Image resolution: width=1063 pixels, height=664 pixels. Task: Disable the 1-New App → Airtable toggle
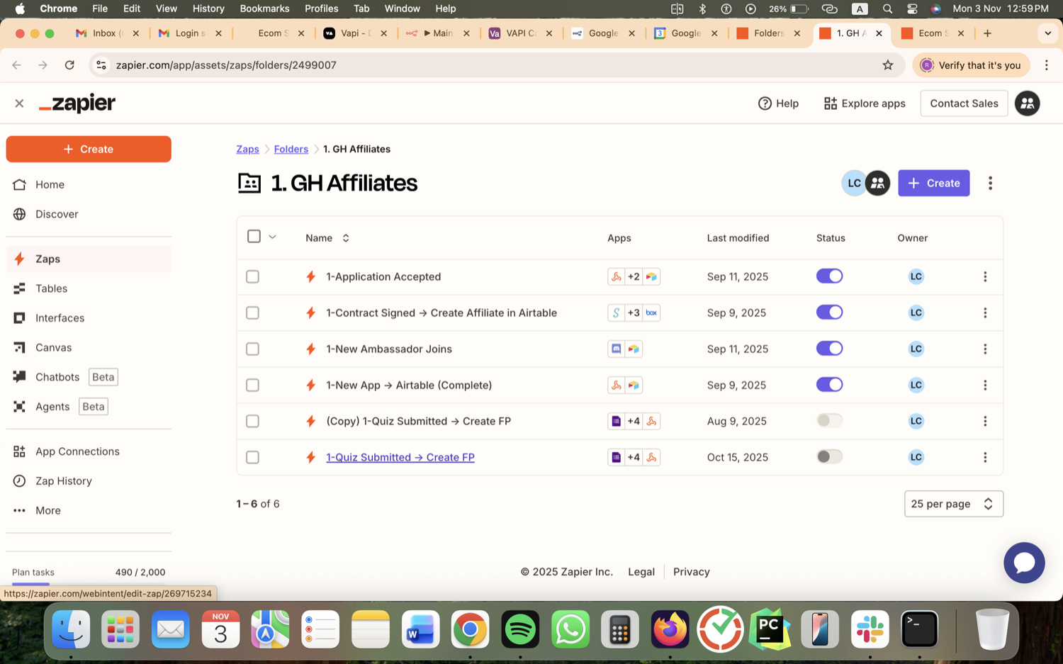coord(829,385)
